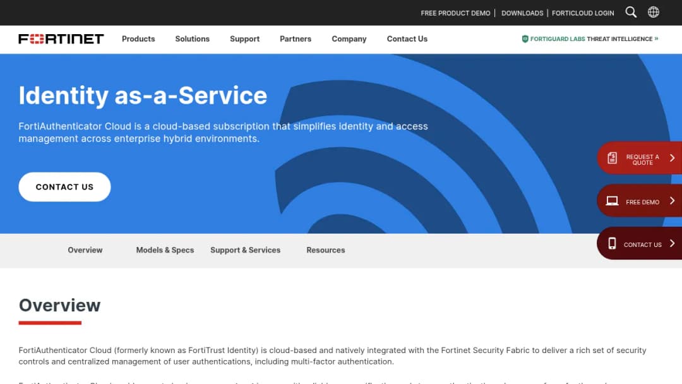The width and height of the screenshot is (682, 384).
Task: Switch to the Resources tab
Action: tap(325, 250)
